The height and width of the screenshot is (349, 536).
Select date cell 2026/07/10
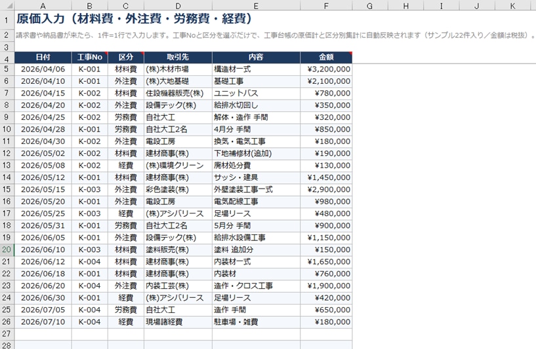[x=43, y=321]
